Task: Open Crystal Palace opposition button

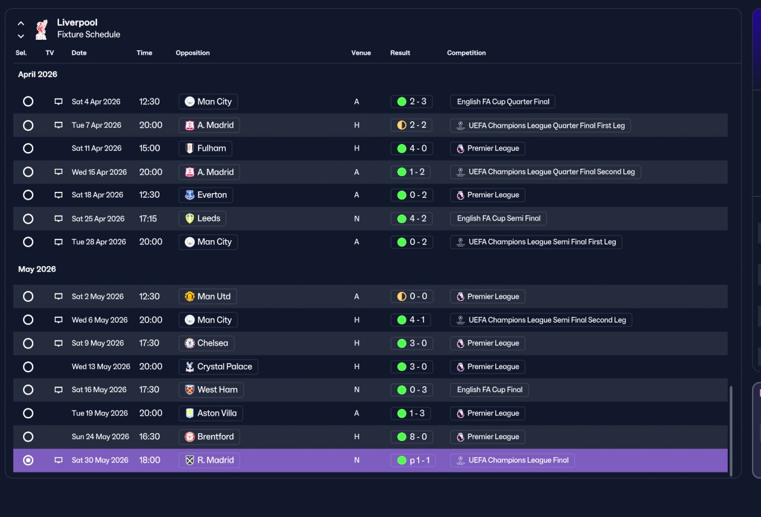Action: (218, 367)
